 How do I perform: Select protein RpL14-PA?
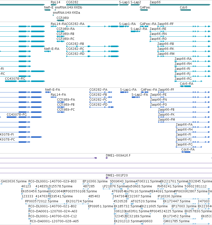58,95
